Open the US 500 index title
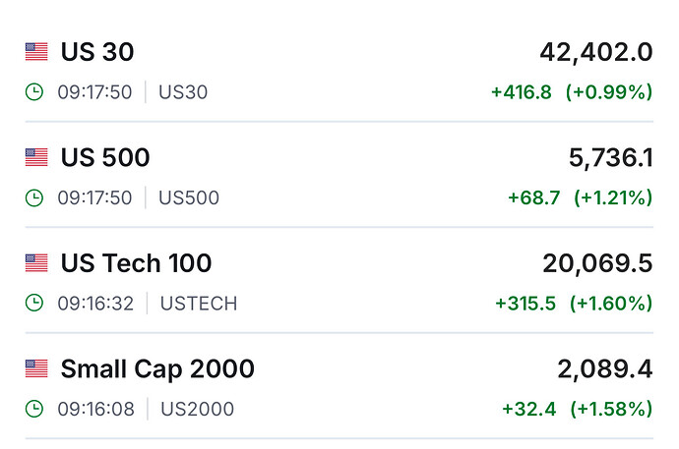This screenshot has width=679, height=449. [104, 157]
